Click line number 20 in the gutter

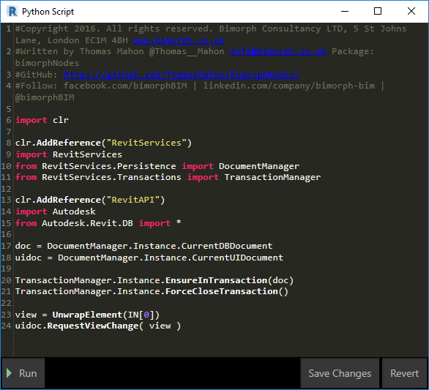6,280
